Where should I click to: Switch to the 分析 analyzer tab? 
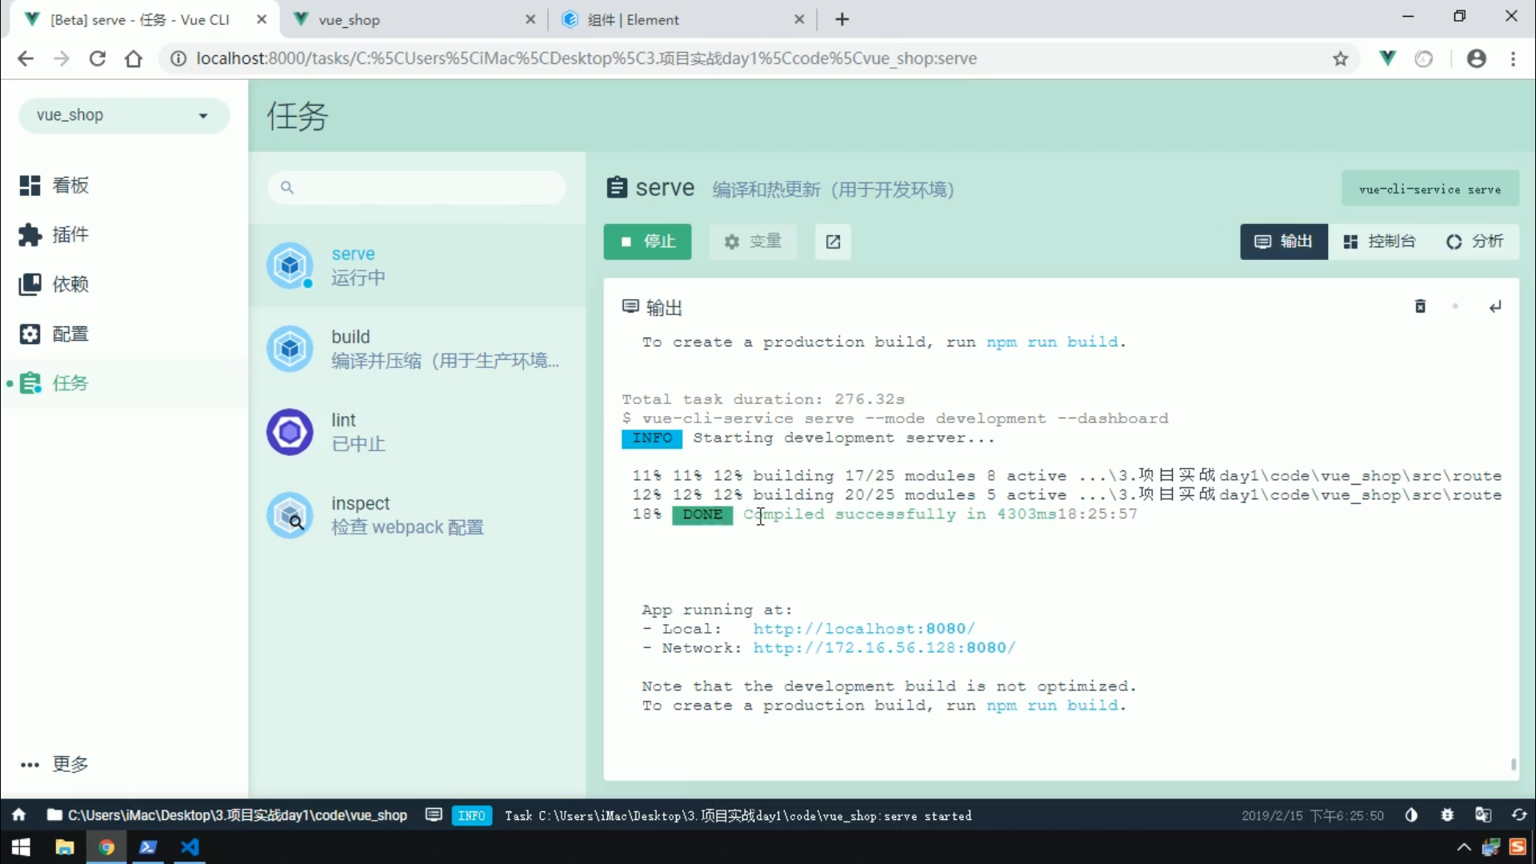click(1474, 242)
